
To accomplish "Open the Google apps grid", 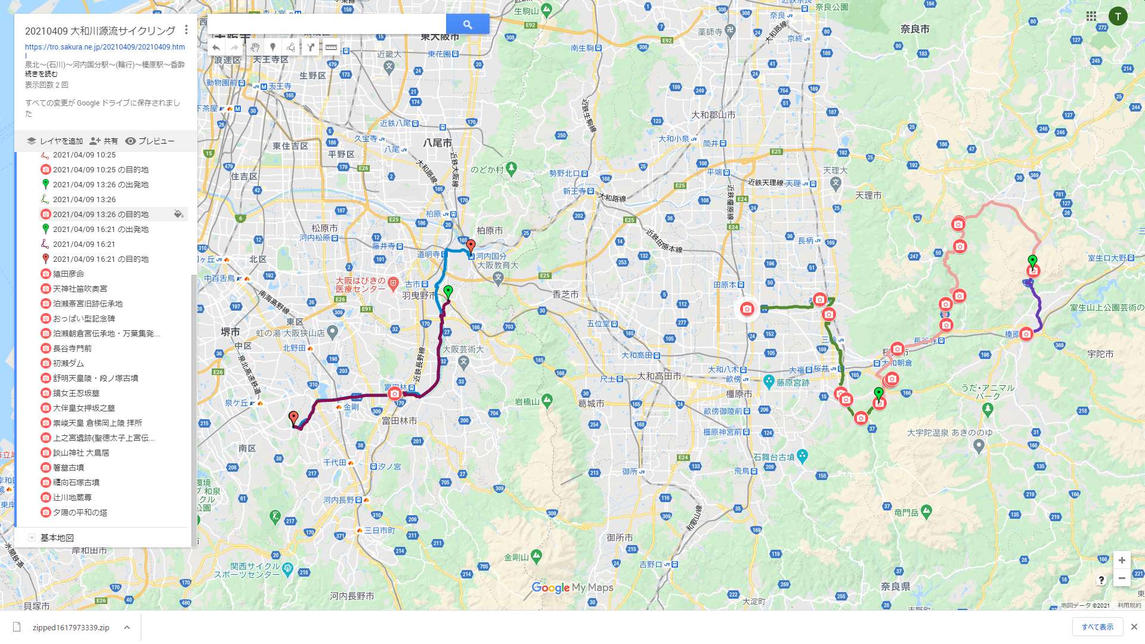I will point(1091,16).
